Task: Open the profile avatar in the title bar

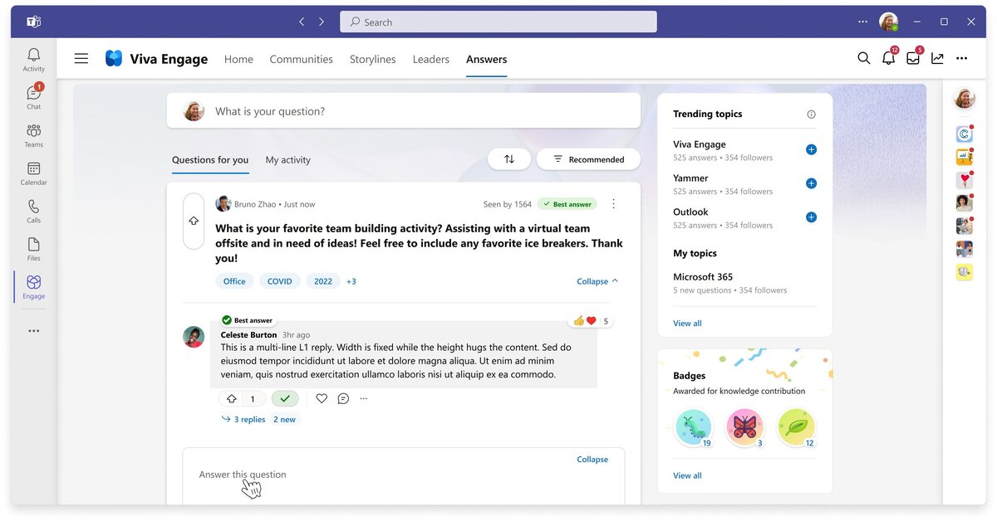Action: pyautogui.click(x=889, y=22)
